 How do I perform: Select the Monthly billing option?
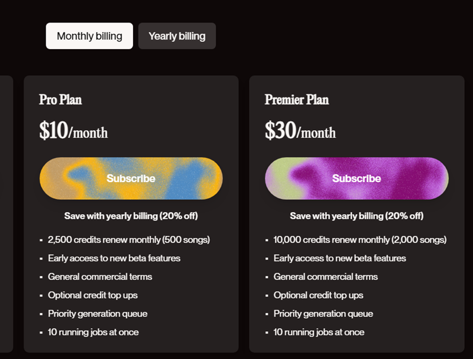89,36
